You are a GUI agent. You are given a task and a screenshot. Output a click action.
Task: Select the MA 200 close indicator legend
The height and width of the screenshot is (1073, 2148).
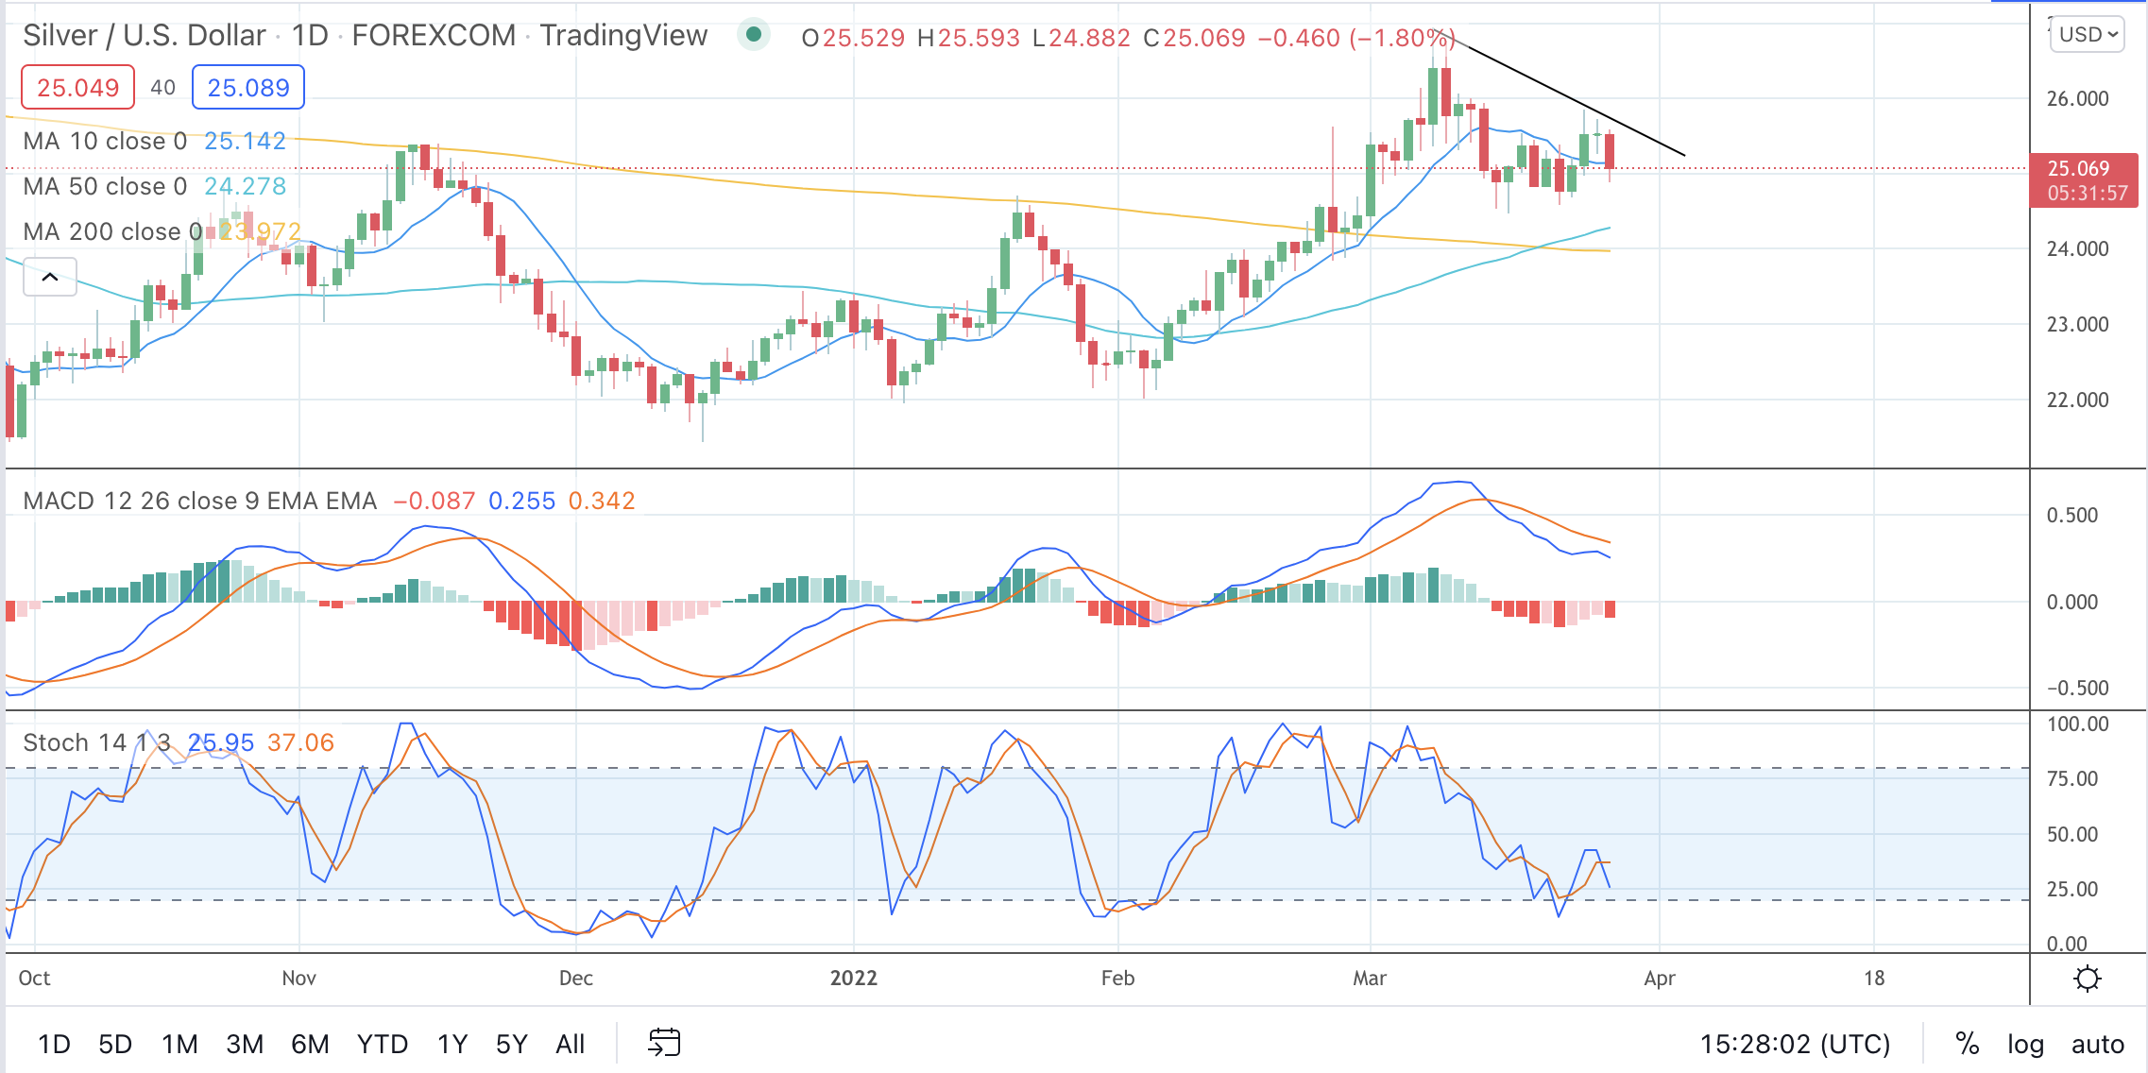pos(162,231)
